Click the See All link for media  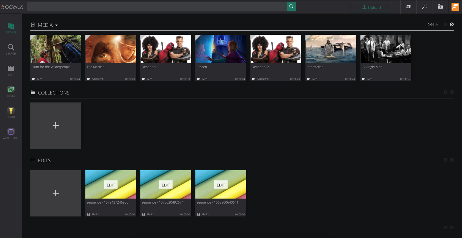tap(433, 24)
